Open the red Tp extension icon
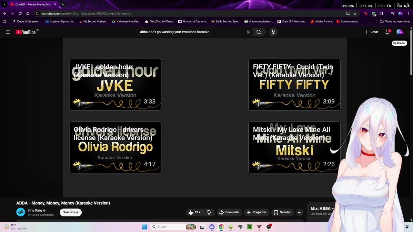This screenshot has height=232, width=413. pyautogui.click(x=366, y=14)
